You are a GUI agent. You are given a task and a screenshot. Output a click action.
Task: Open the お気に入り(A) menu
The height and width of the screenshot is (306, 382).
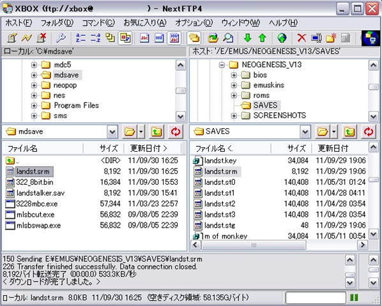(145, 23)
